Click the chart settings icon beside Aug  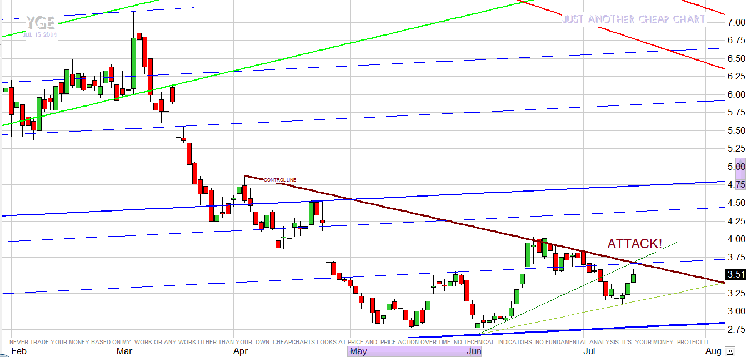pyautogui.click(x=729, y=351)
